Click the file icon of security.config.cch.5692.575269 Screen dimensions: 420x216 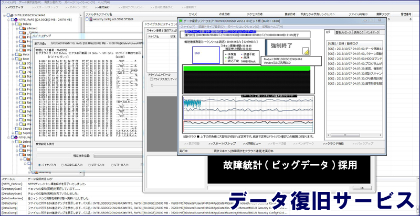91,19
